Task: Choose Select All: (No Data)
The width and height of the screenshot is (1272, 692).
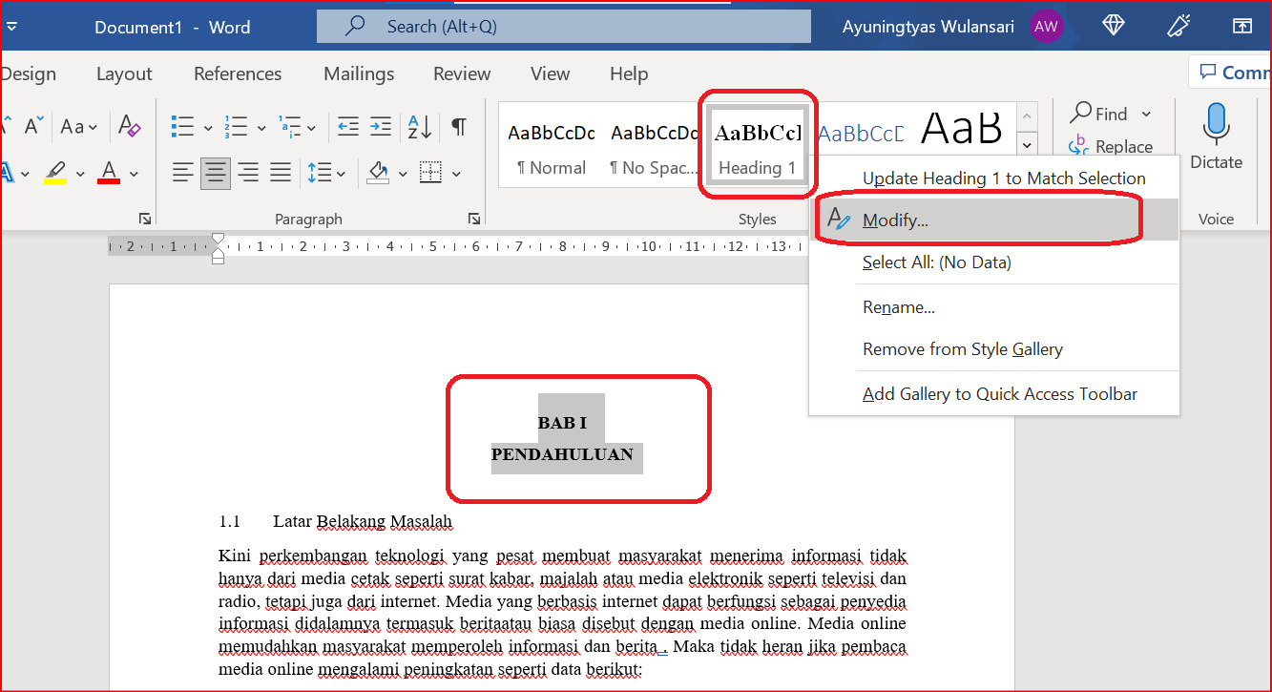Action: coord(993,262)
